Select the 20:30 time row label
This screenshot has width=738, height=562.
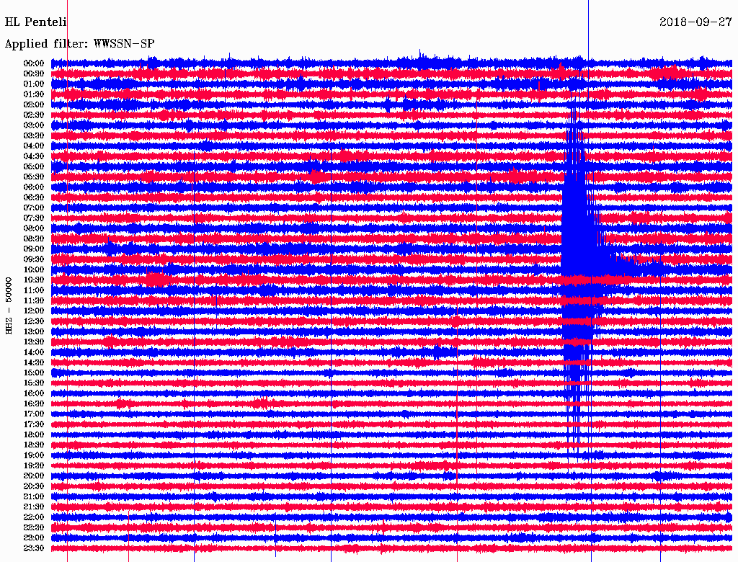[x=33, y=486]
